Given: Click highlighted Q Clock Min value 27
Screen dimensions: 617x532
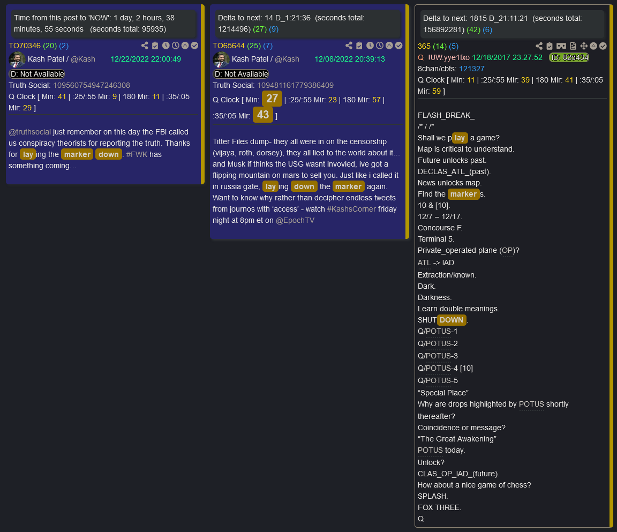Looking at the screenshot, I should click(x=272, y=99).
